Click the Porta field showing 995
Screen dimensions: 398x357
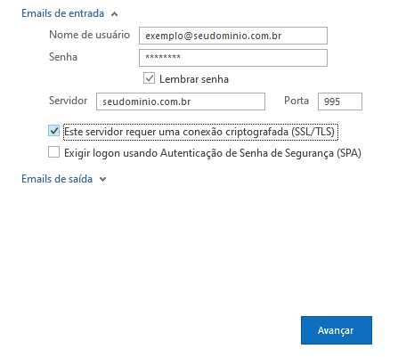pyautogui.click(x=340, y=101)
